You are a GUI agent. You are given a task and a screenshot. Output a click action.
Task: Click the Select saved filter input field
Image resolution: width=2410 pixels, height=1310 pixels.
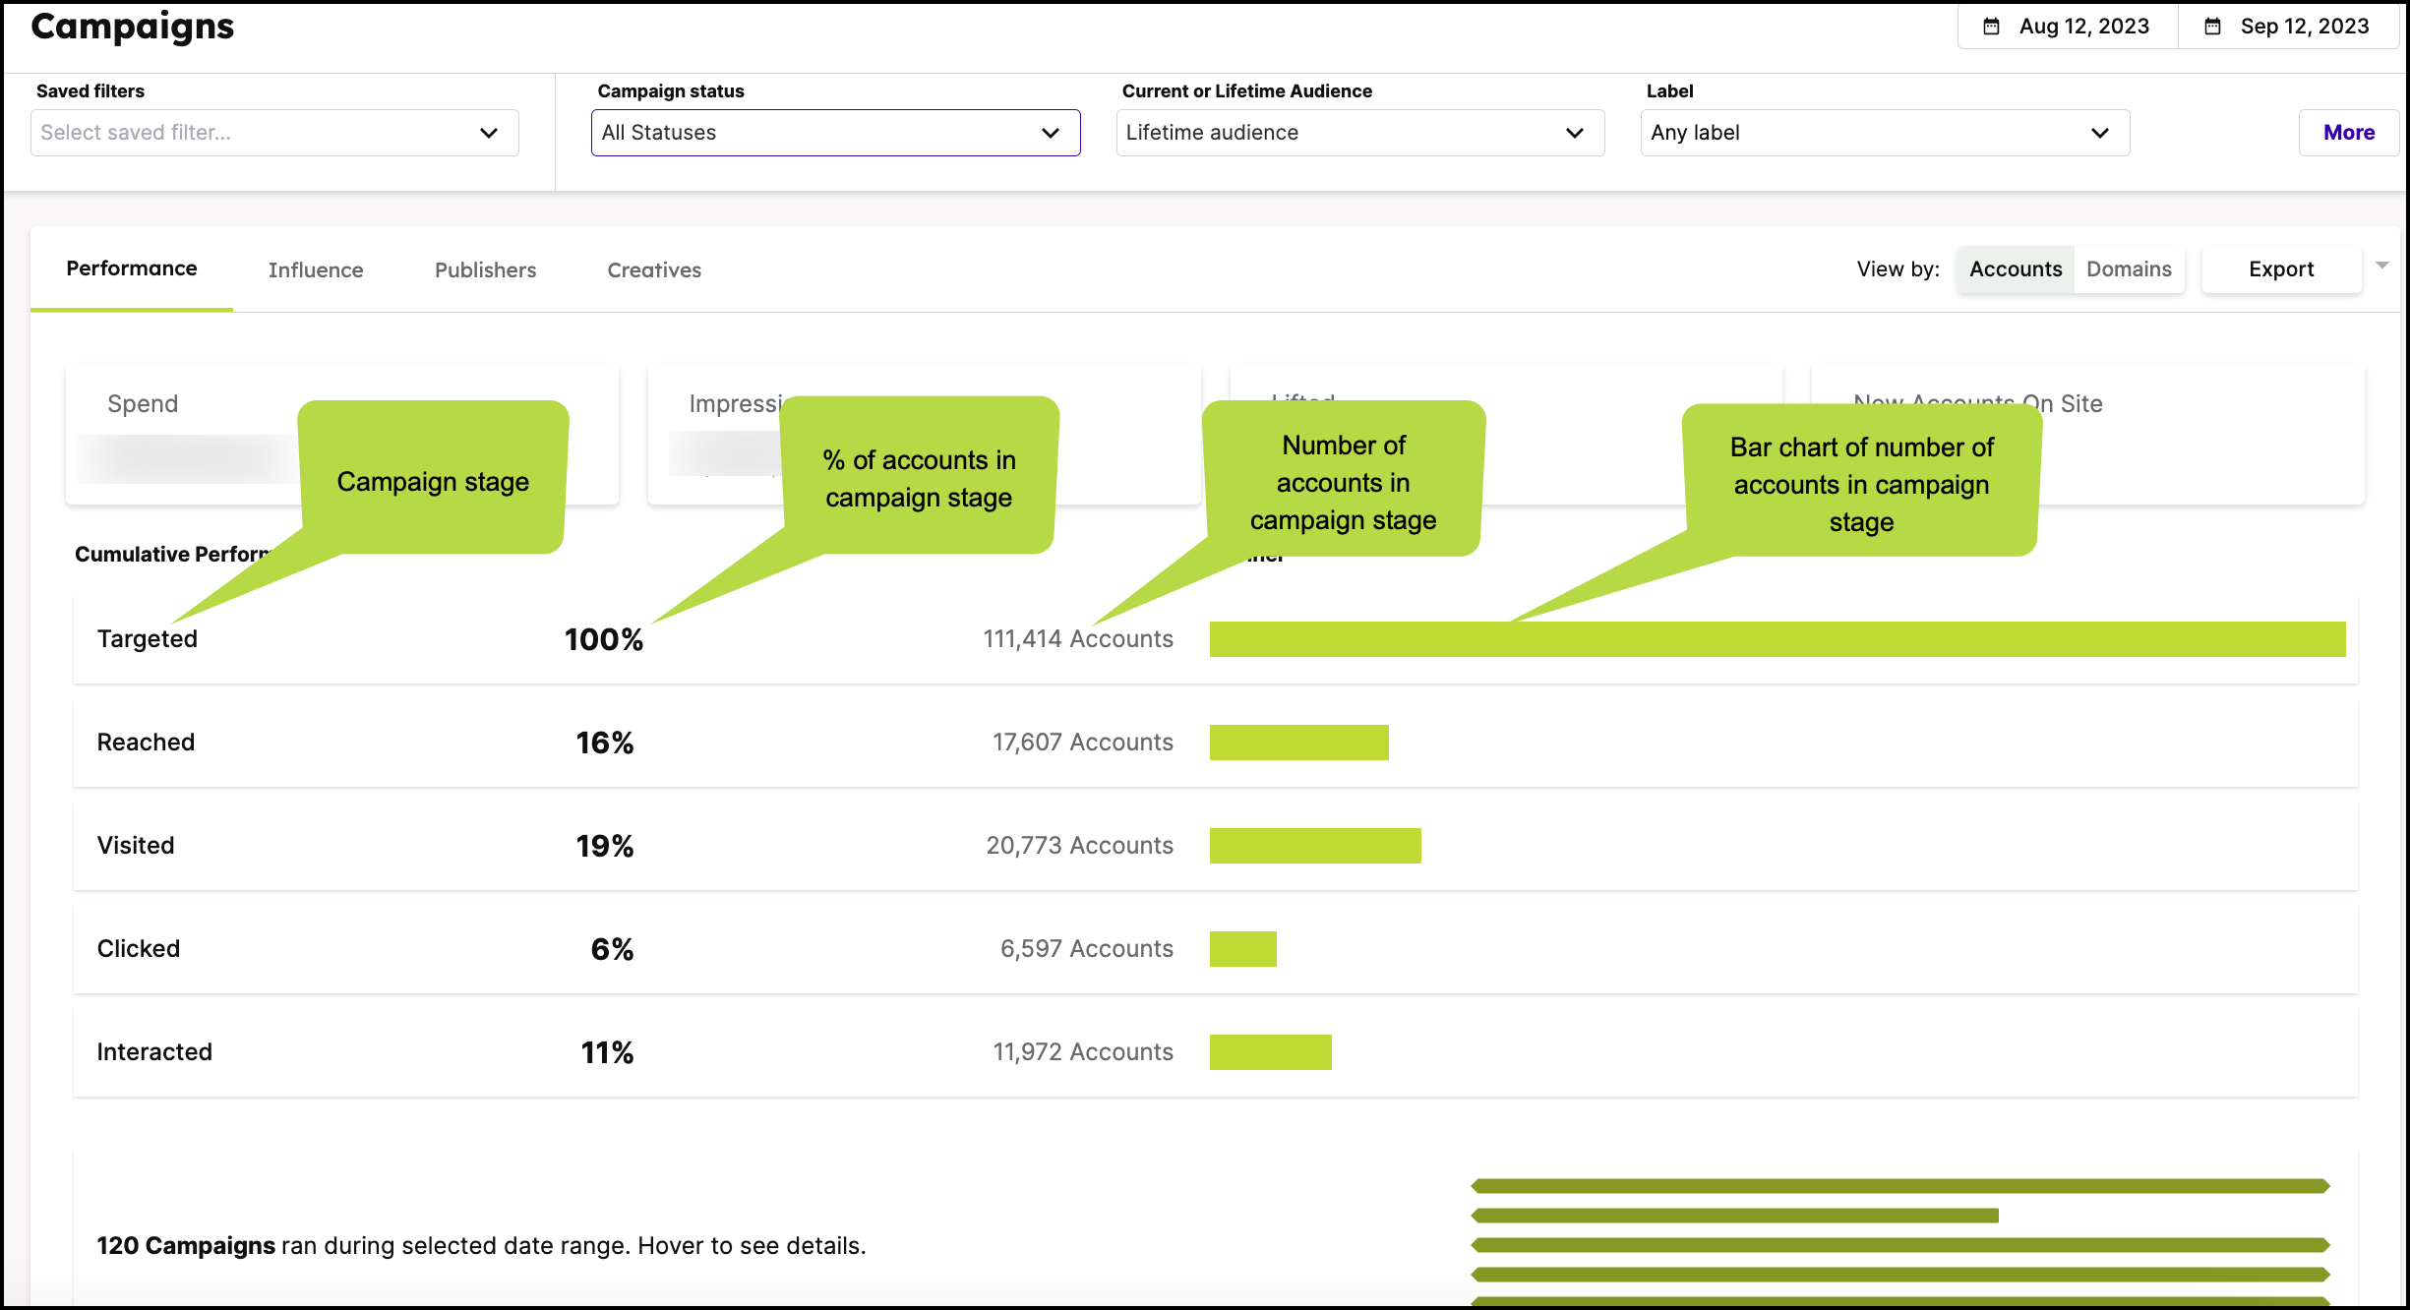(246, 132)
